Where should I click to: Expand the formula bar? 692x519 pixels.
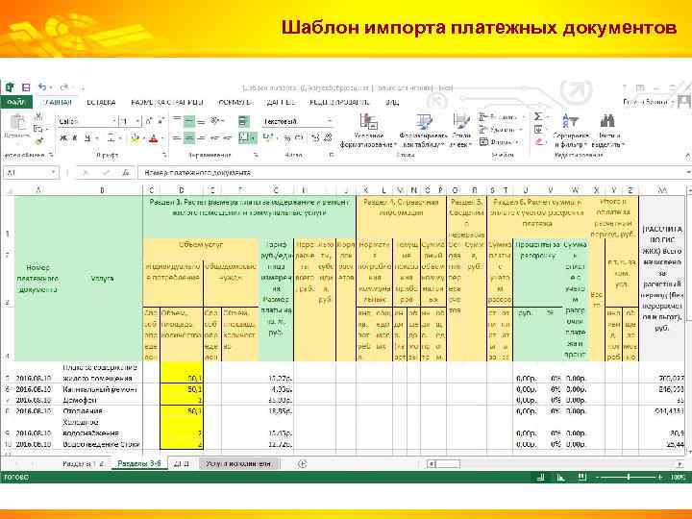pos(688,173)
